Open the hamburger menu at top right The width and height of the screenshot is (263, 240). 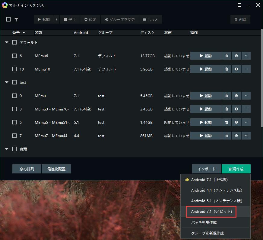coord(239,5)
